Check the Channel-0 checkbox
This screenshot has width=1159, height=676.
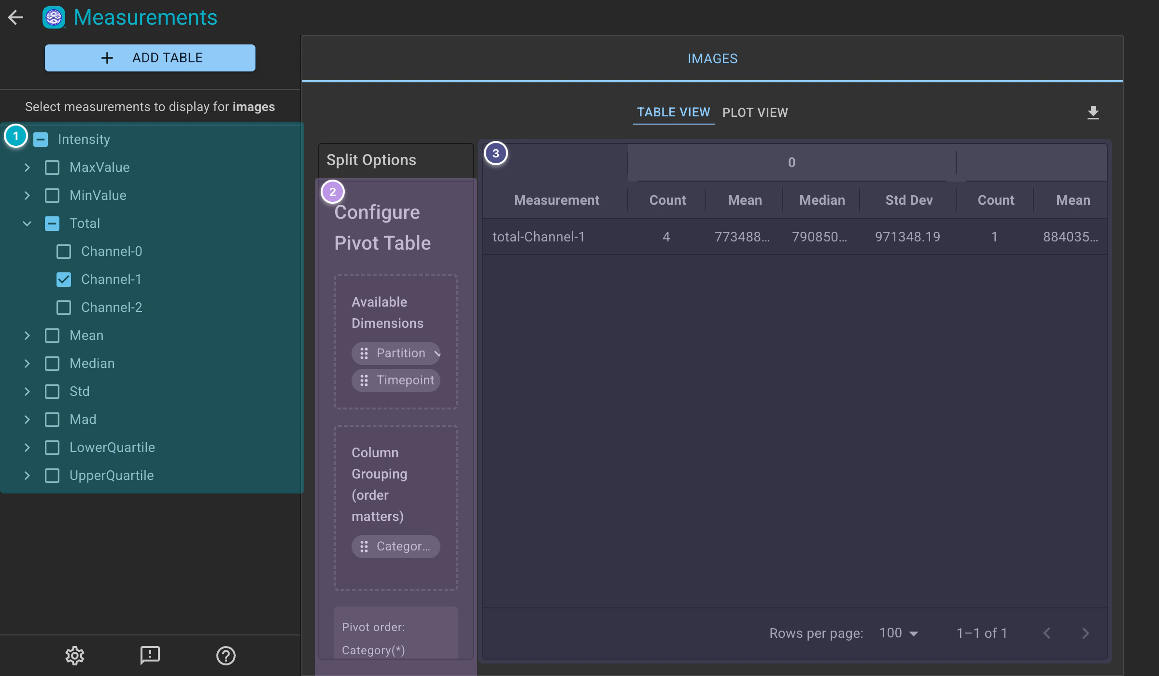click(64, 252)
